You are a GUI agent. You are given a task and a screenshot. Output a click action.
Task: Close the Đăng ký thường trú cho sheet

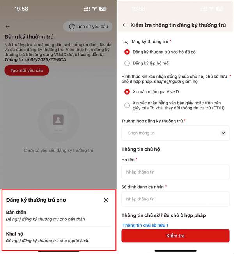click(106, 200)
